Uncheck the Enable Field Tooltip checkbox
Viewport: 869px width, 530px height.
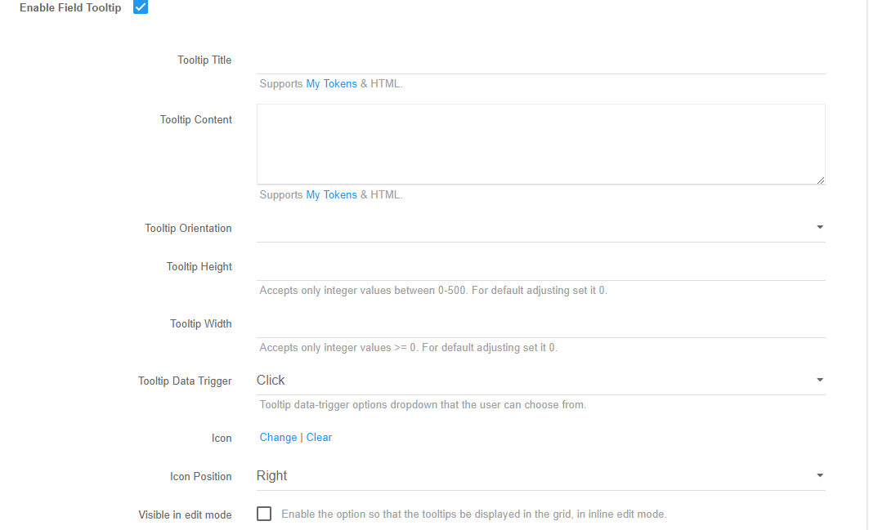[141, 7]
